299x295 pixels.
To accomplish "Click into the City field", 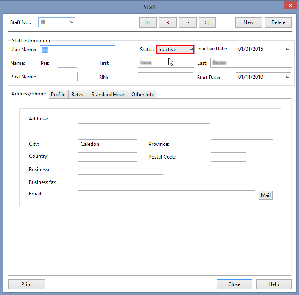I will tap(108, 144).
